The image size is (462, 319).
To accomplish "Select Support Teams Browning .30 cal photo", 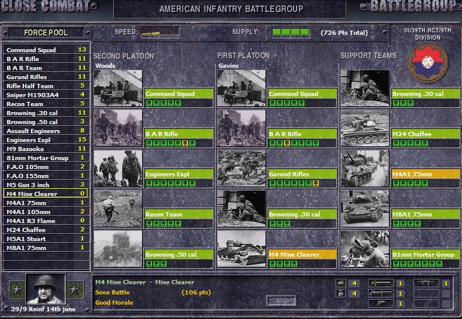I will pyautogui.click(x=365, y=88).
